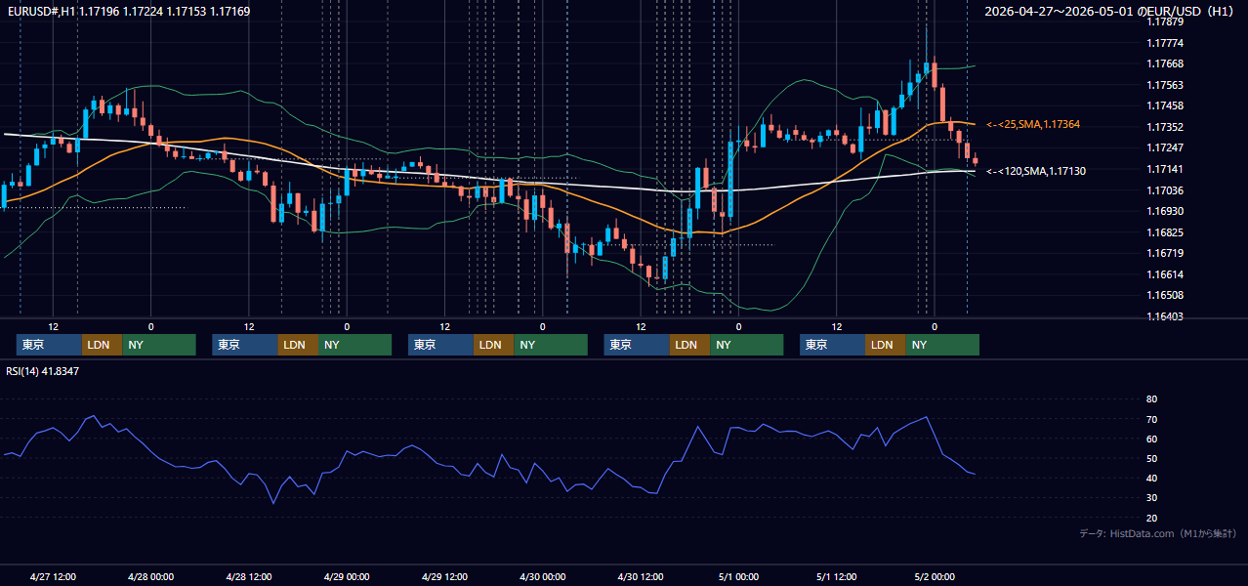Select the 4/28 12:00 time axis label

(248, 576)
